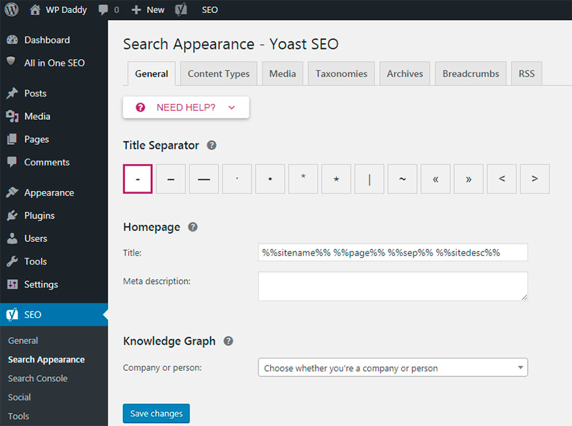The width and height of the screenshot is (572, 426).
Task: Open the comments bubble icon in admin bar
Action: coord(103,10)
